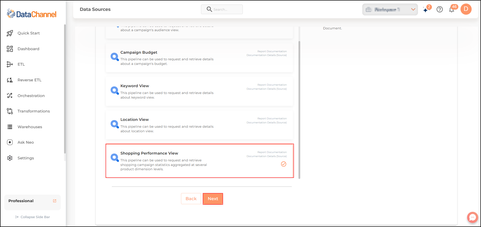Click the search magnifier icon

[x=209, y=9]
